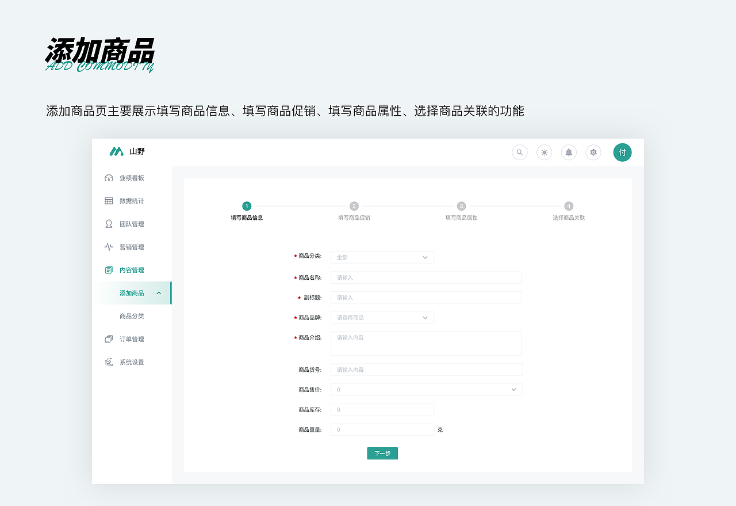Image resolution: width=736 pixels, height=506 pixels.
Task: Click the 数据统计 table icon
Action: (x=109, y=201)
